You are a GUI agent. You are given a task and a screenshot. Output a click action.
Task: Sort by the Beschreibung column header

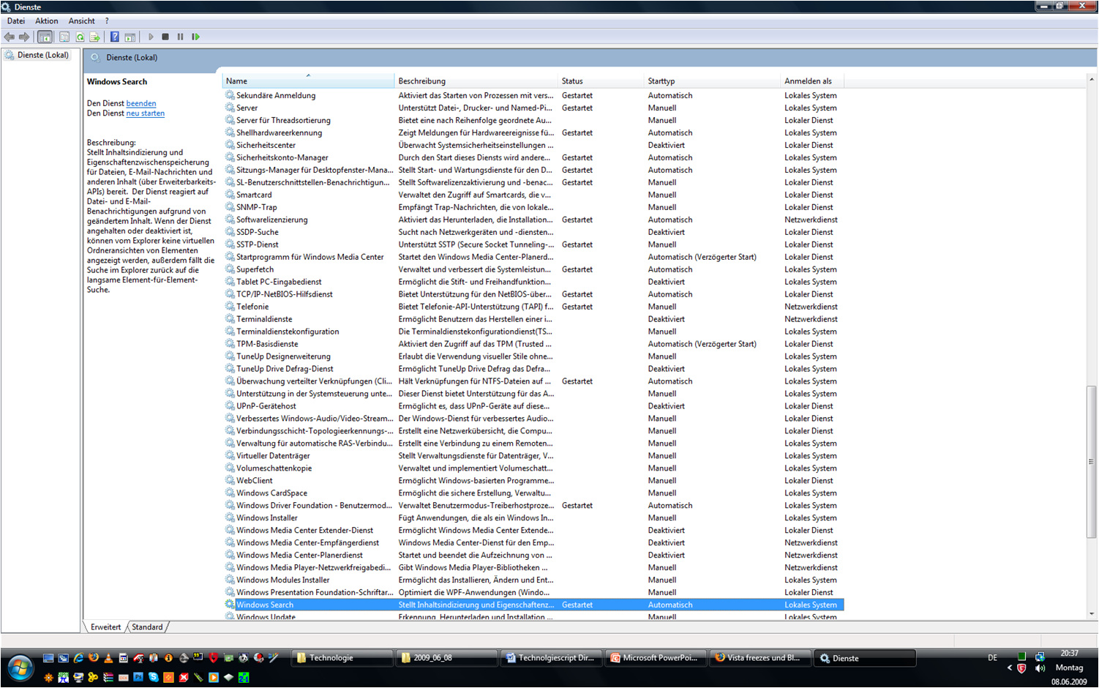coord(476,81)
